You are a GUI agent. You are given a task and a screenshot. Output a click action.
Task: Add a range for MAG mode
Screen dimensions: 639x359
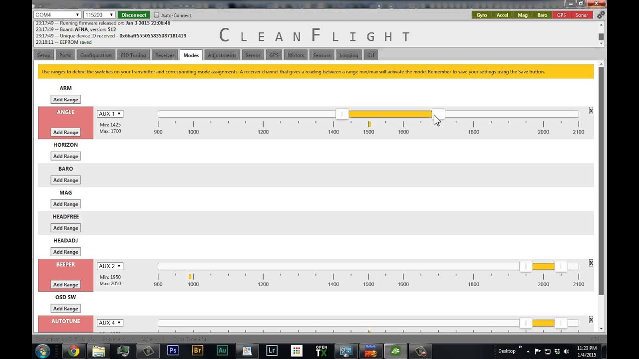65,204
